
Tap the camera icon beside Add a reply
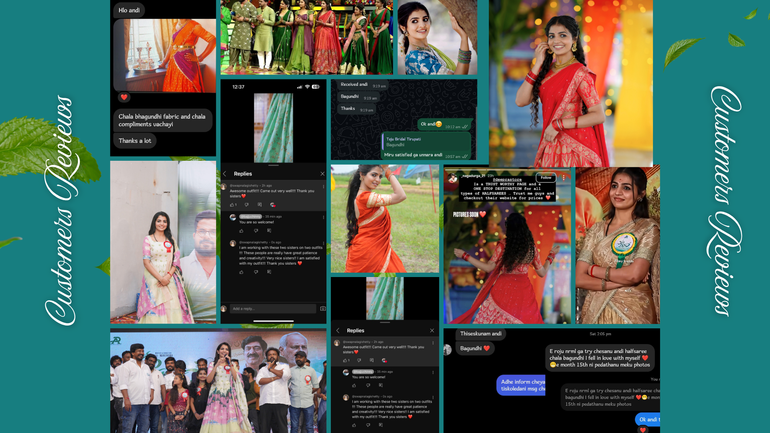click(323, 309)
